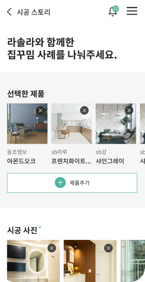Viewport: 145px width, 282px height.
Task: Select the 프렌치화이트 product name
Action: [71, 161]
